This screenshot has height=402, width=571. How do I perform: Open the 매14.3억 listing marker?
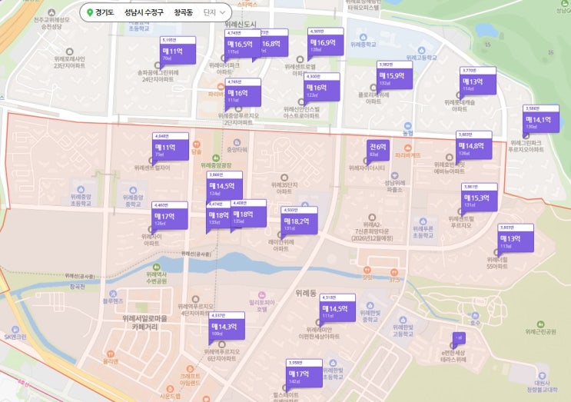[227, 327]
